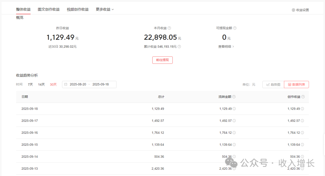Click info icon beside 创作收益 1,129.49
This screenshot has width=325, height=176.
[x=302, y=109]
